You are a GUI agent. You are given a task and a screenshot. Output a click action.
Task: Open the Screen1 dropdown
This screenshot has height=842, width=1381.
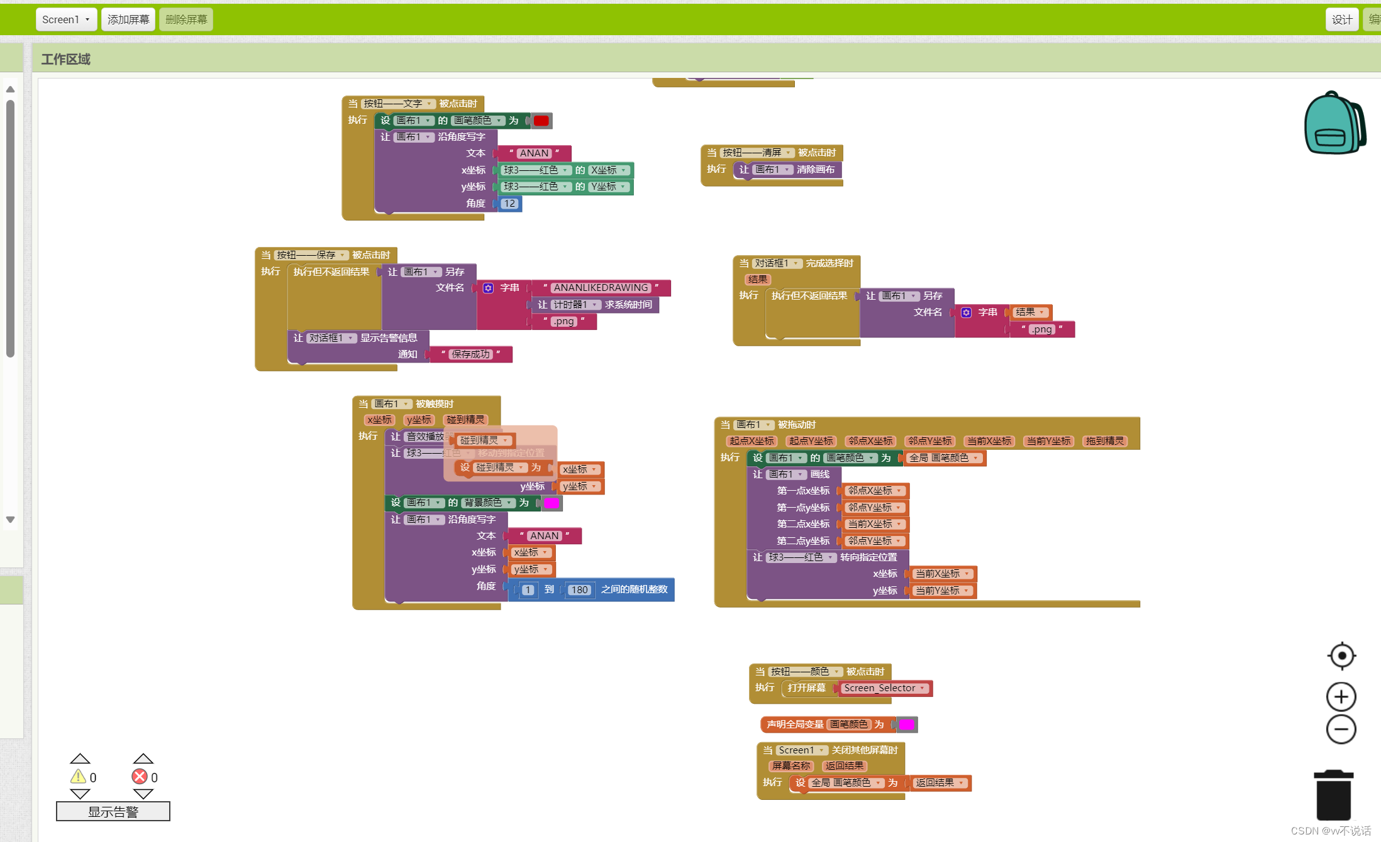pyautogui.click(x=66, y=19)
